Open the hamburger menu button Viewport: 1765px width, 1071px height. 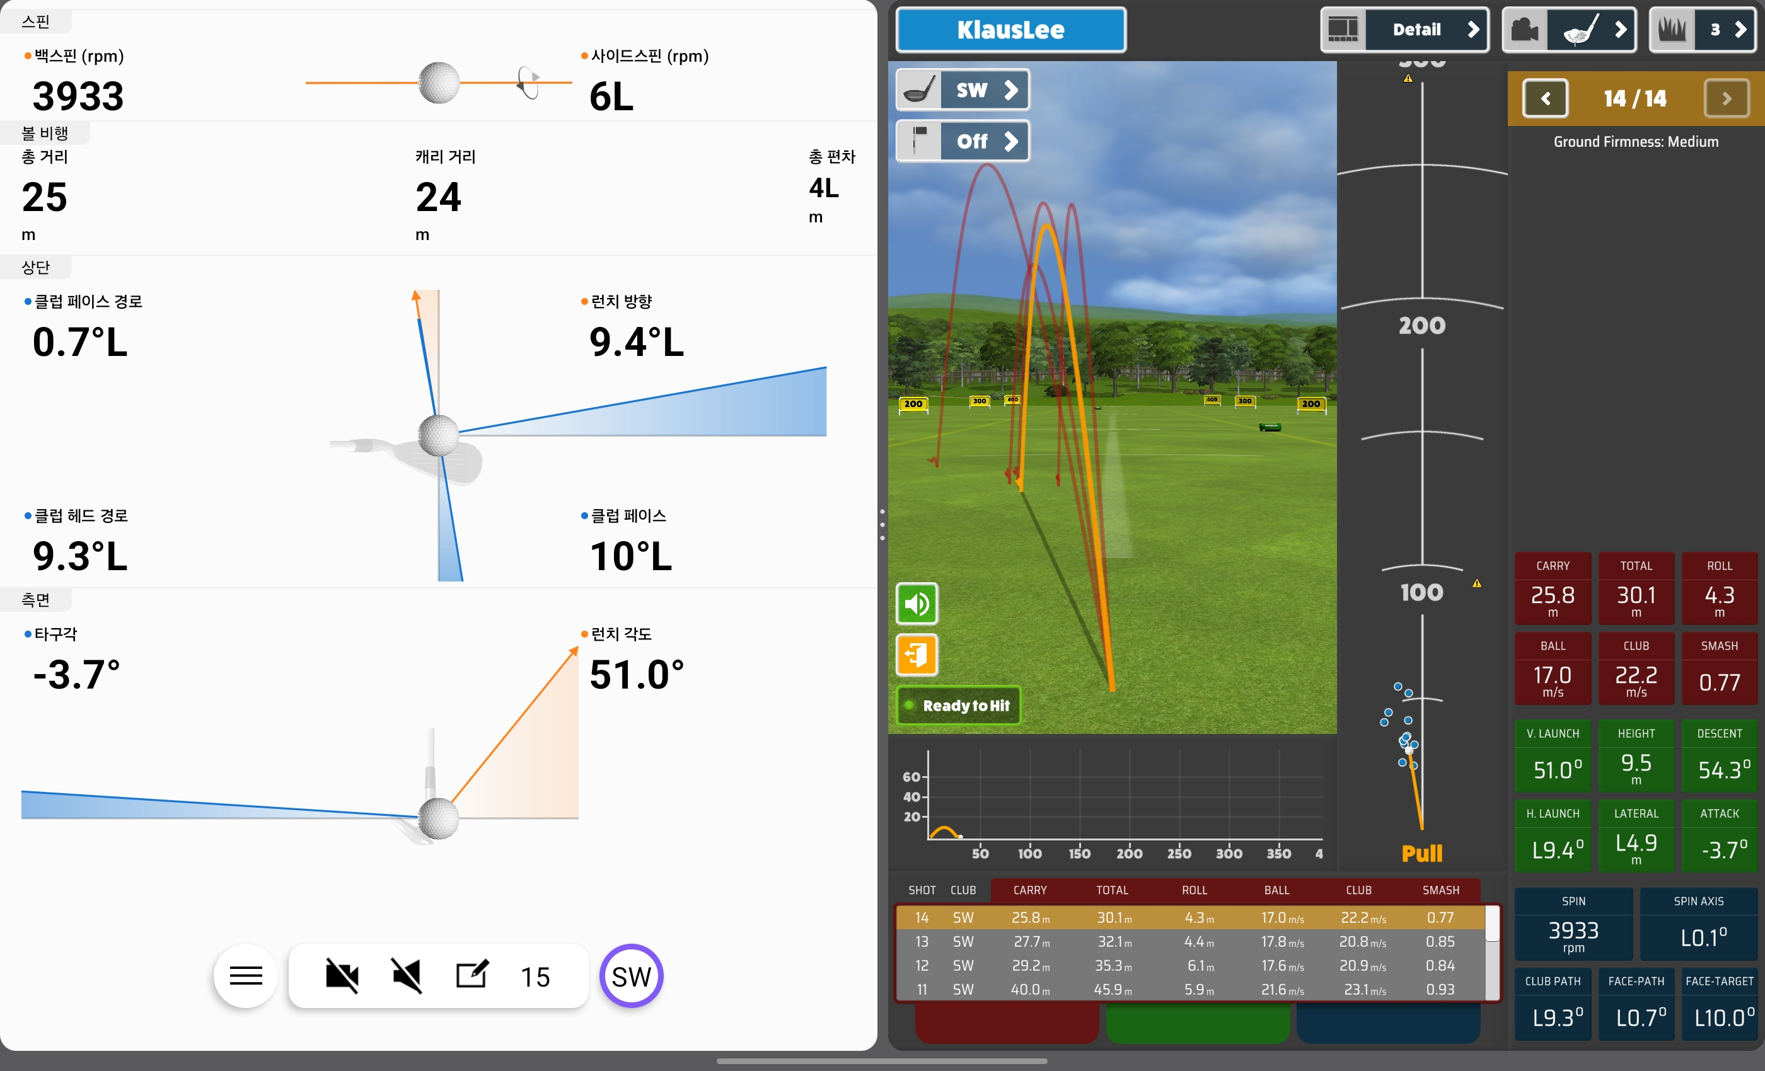[245, 976]
